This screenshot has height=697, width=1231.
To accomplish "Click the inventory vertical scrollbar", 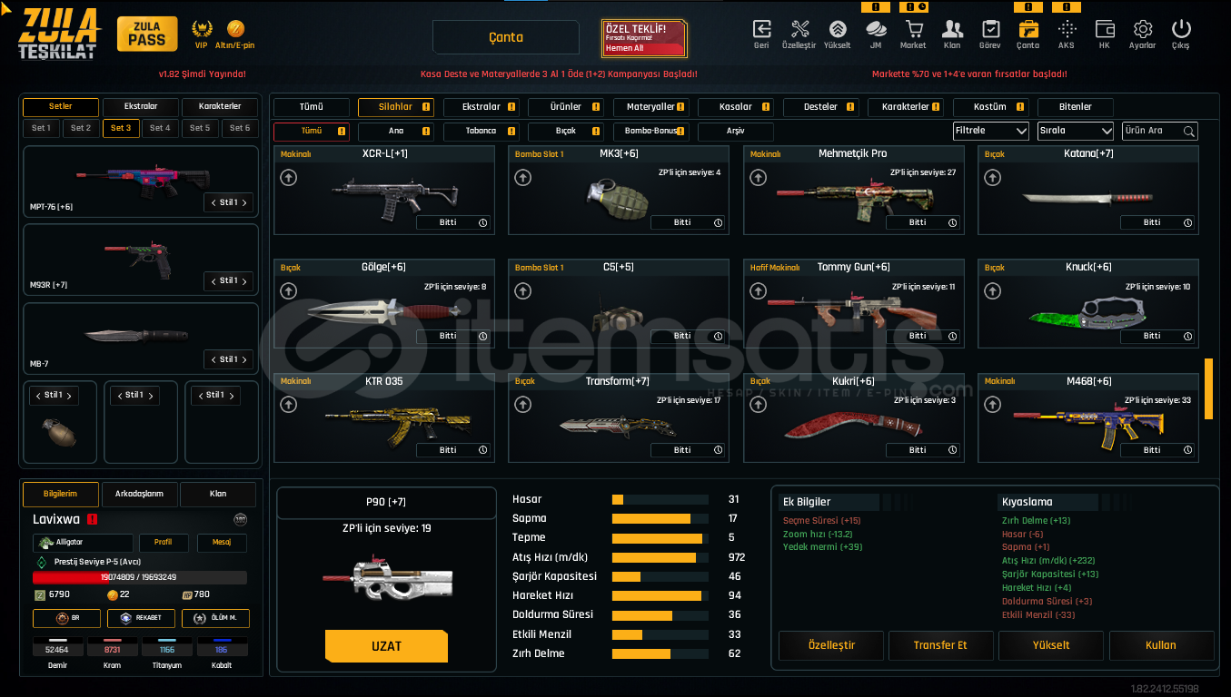I will [x=1208, y=388].
